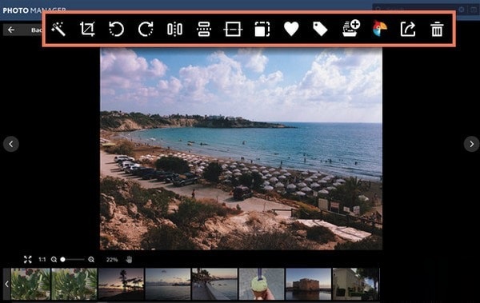The image size is (480, 303).
Task: Open the palm tree sunset thumbnail
Action: pos(121,285)
